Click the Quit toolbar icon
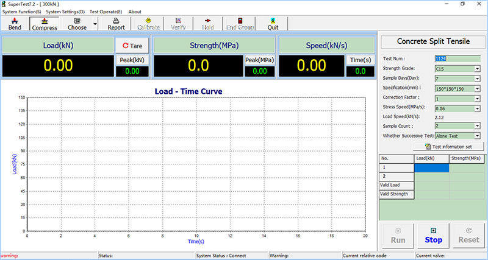This screenshot has height=260, width=488. pos(272,24)
